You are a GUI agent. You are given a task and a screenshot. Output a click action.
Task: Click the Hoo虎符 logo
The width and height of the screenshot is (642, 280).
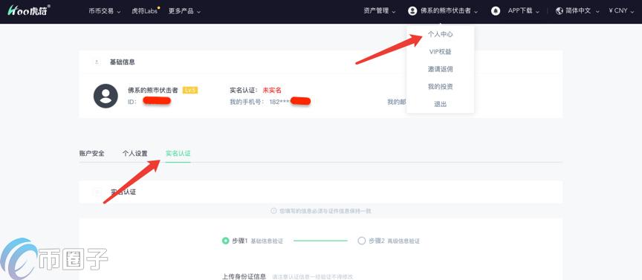tap(29, 10)
